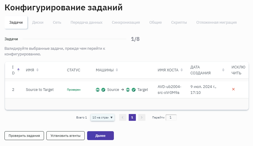Click the Далее button
This screenshot has width=253, height=146.
(x=100, y=136)
